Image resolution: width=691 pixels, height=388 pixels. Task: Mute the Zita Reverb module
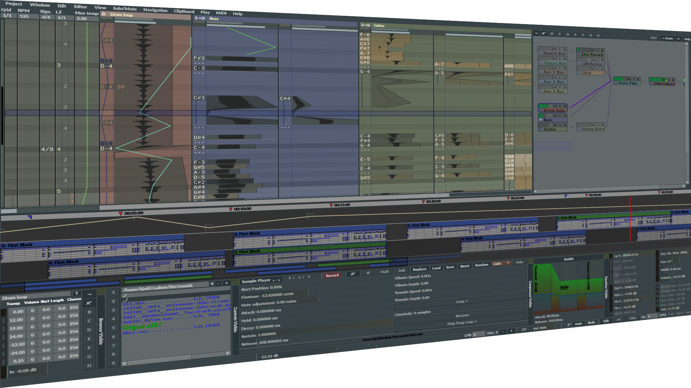click(592, 51)
